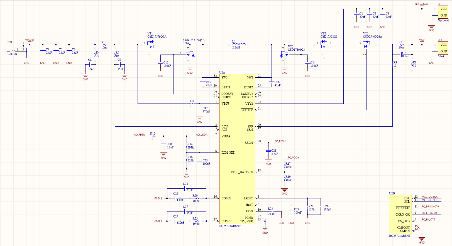This screenshot has height=246, width=452.
Task: Select capacitor C14 150pF symbol
Action: pyautogui.click(x=307, y=63)
